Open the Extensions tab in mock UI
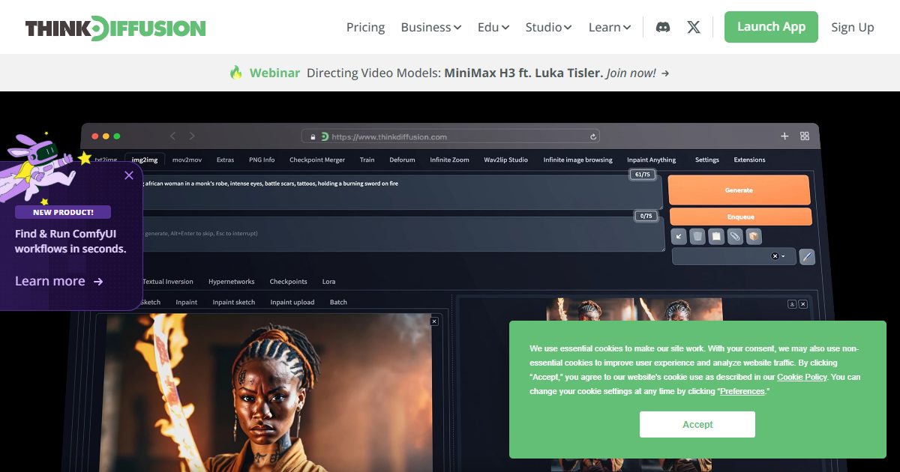The image size is (900, 472). tap(749, 160)
